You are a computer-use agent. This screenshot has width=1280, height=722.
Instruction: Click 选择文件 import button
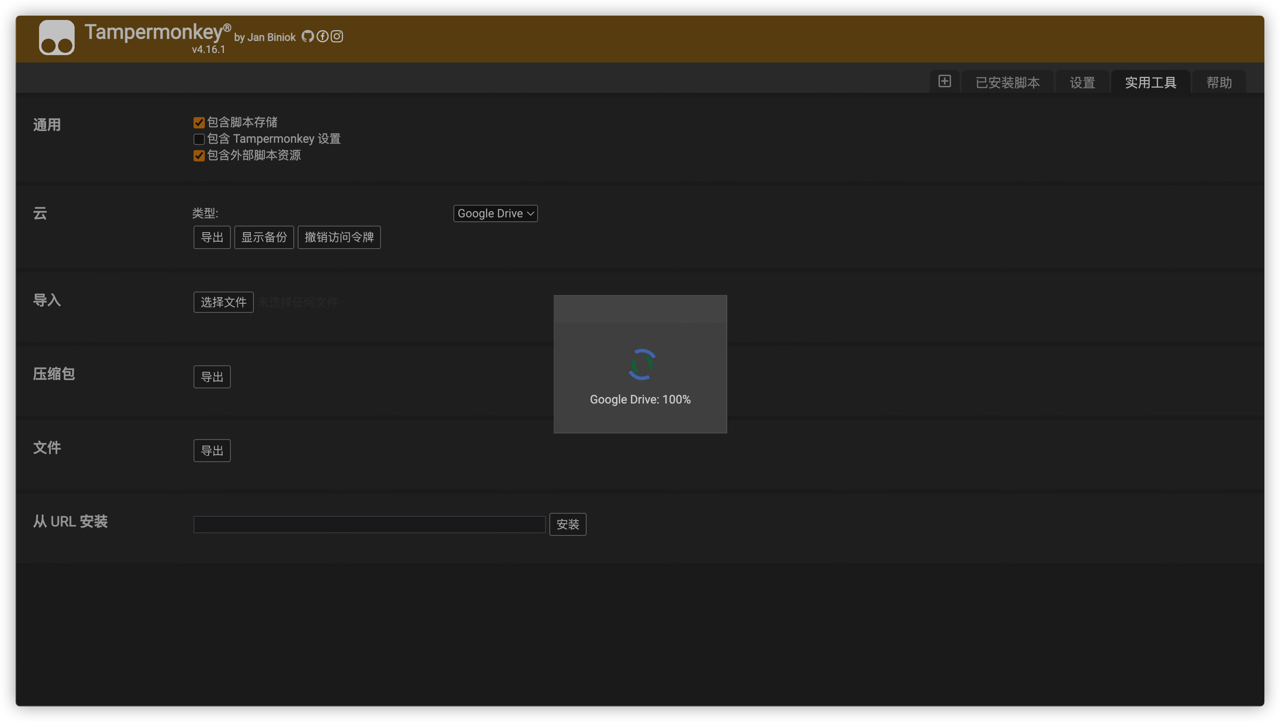tap(223, 302)
